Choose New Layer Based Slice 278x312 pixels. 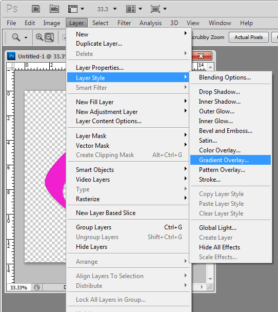(128, 213)
